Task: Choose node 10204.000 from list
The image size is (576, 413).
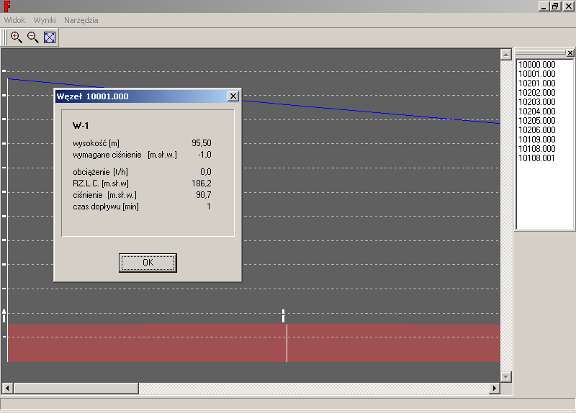Action: pyautogui.click(x=537, y=112)
